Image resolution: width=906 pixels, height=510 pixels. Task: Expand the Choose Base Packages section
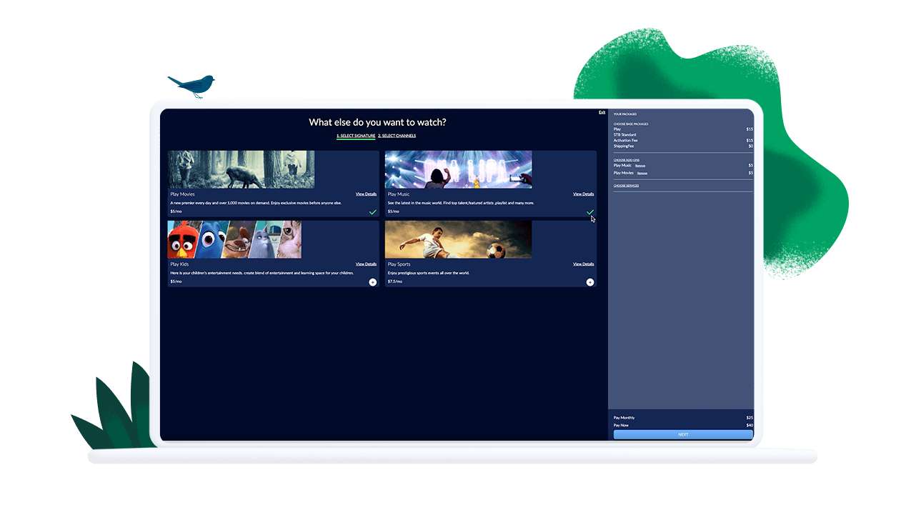(x=631, y=124)
